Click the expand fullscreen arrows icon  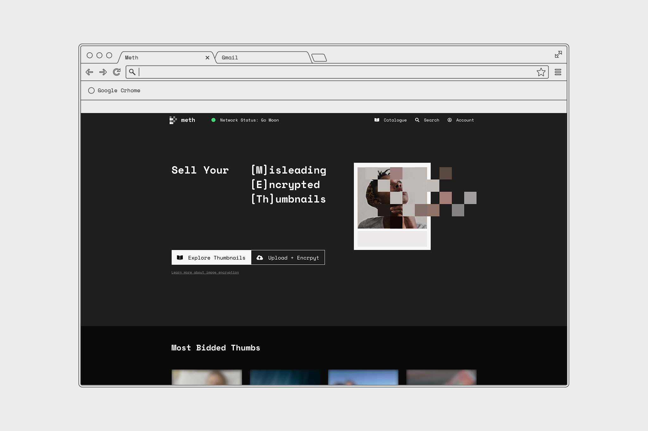point(558,54)
